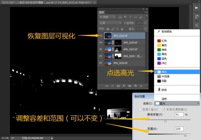Viewport: 201px width, 140px height.
Task: Select the IMG_0225 layer mask thumbnail
Action: [118, 56]
